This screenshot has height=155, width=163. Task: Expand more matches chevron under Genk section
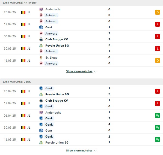[95, 150]
